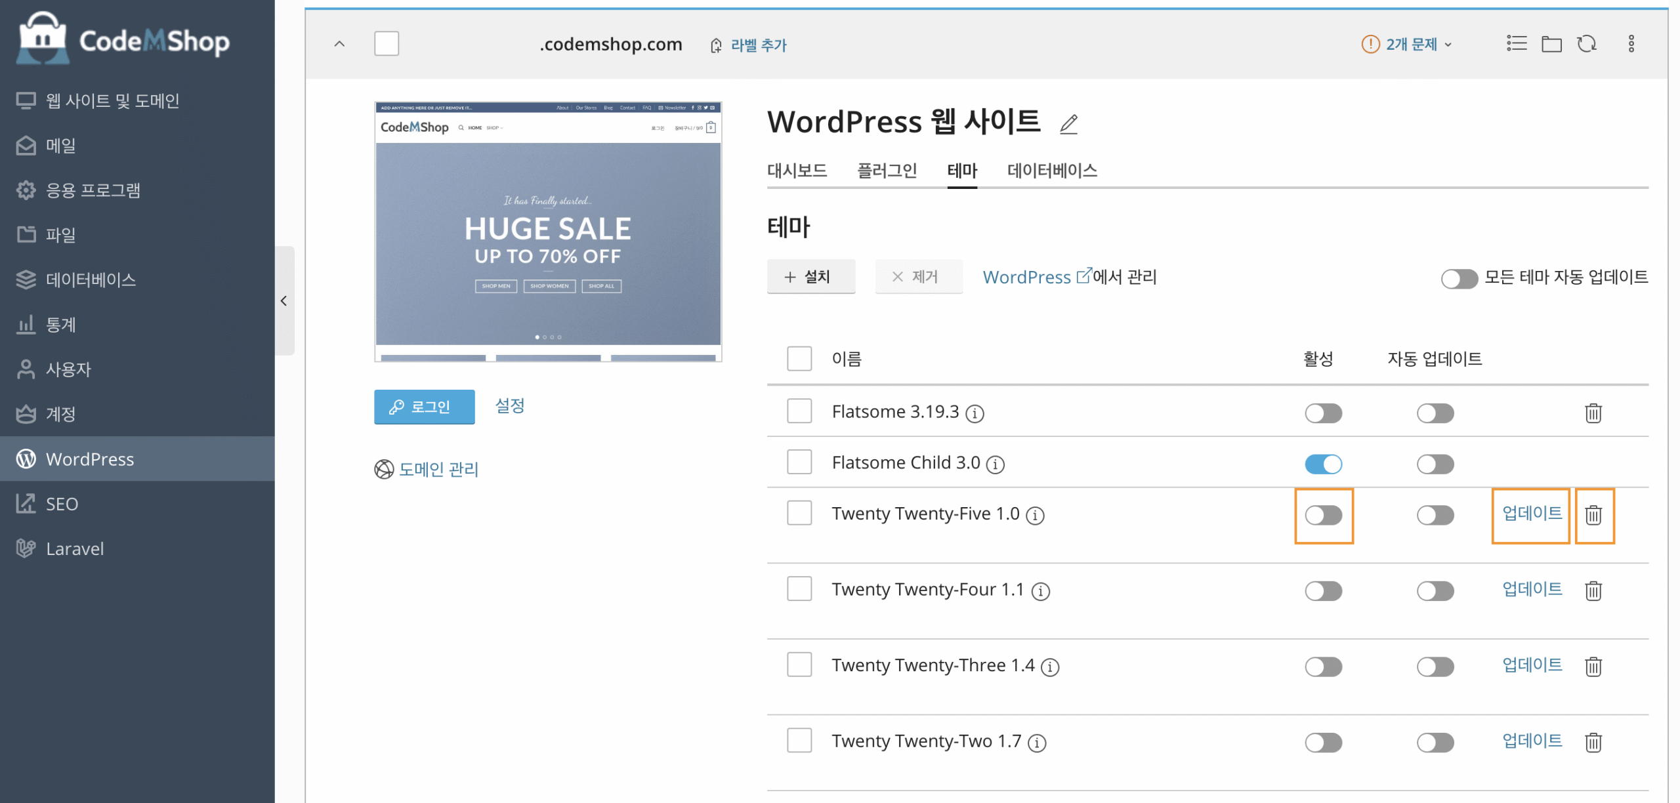Image resolution: width=1680 pixels, height=803 pixels.
Task: Turn on auto-update for the Flatsome 3.19.3 theme
Action: tap(1435, 413)
